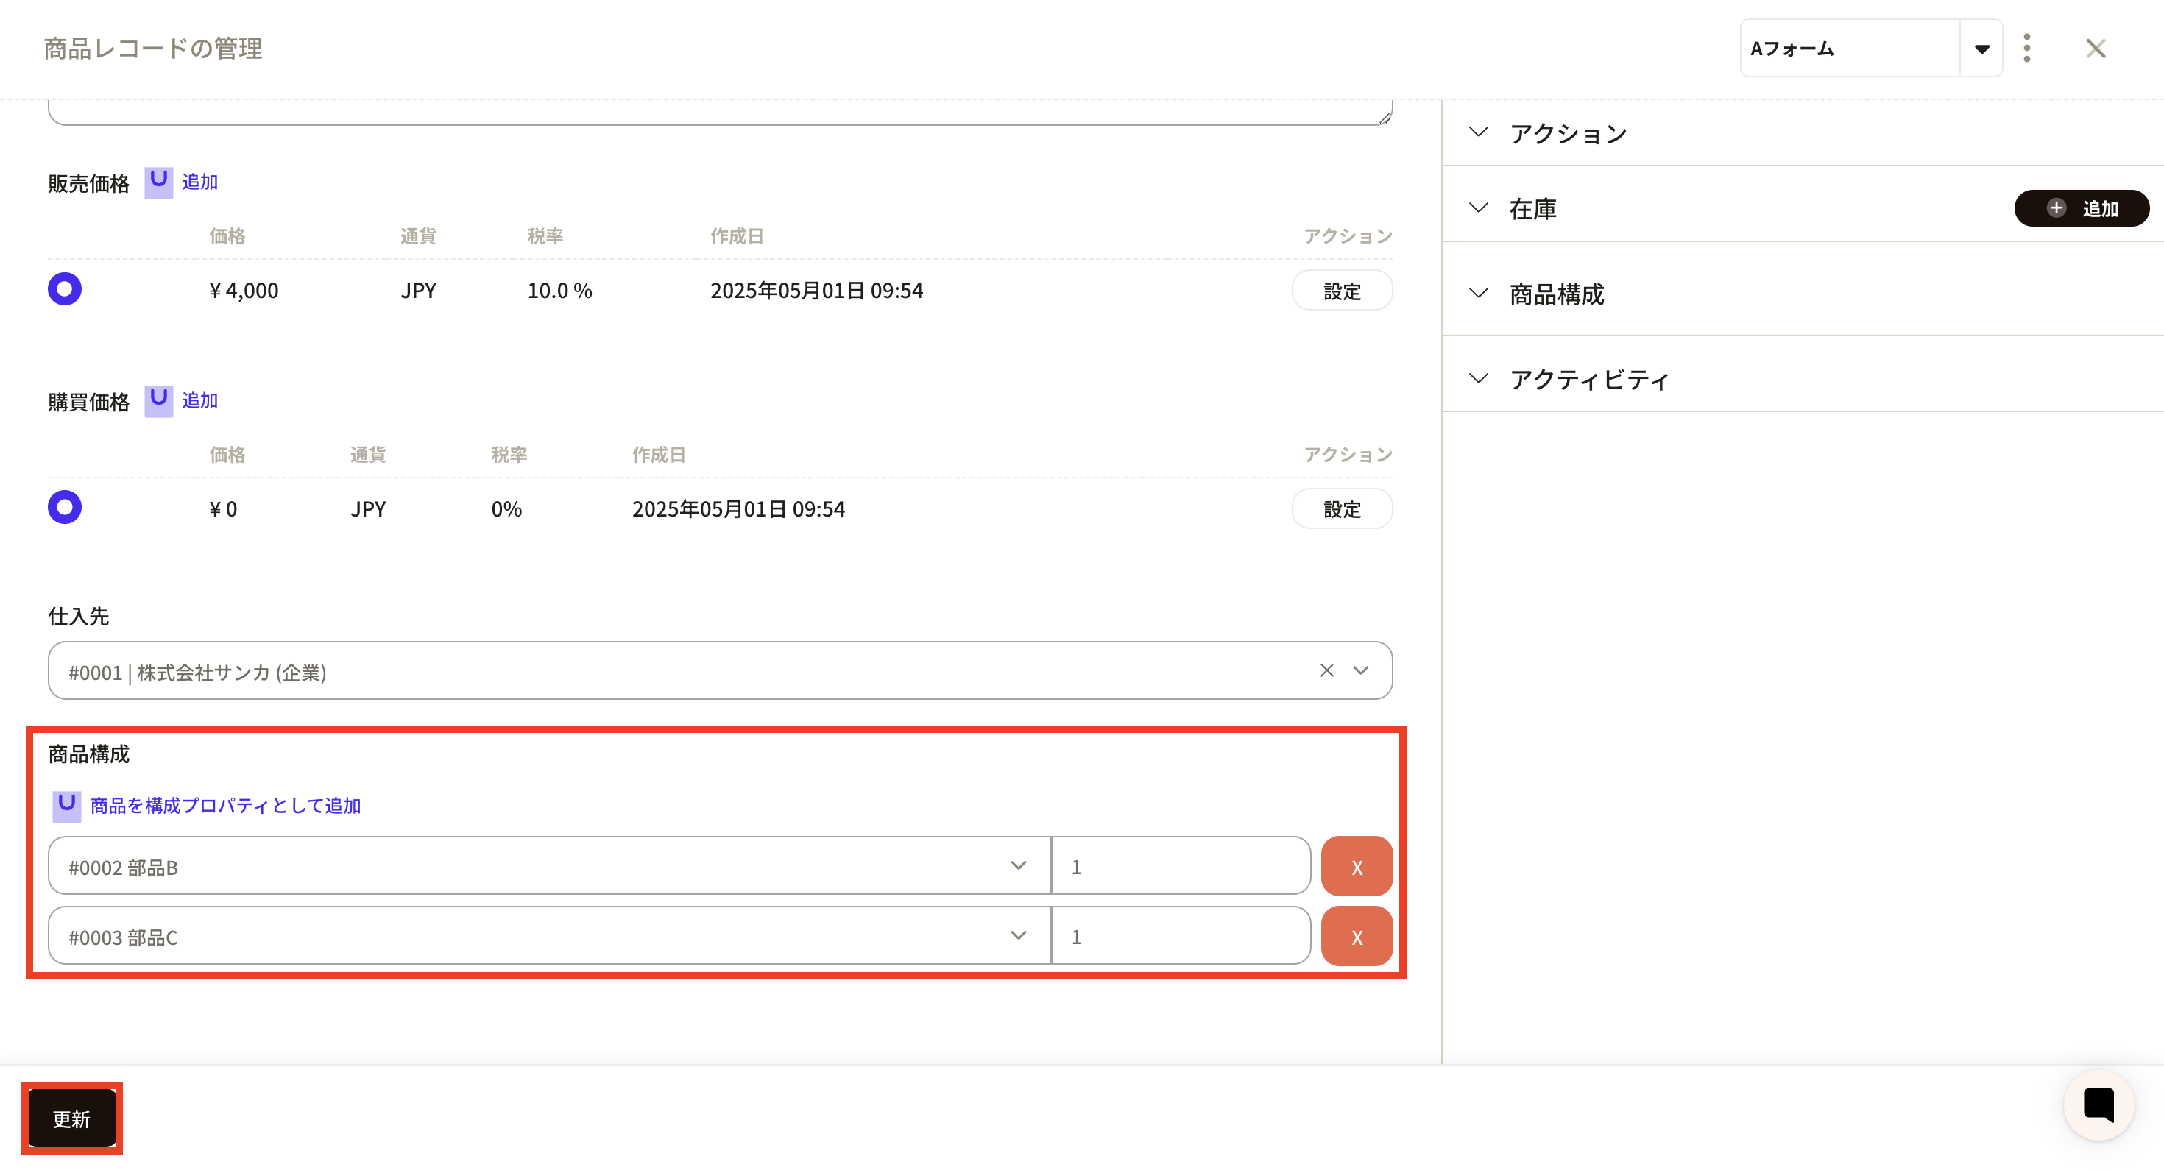
Task: Select the ¥4,000 sales price radio
Action: tap(65, 289)
